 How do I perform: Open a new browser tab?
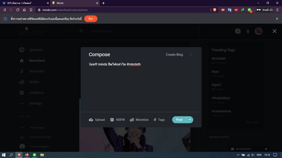pyautogui.click(x=103, y=3)
